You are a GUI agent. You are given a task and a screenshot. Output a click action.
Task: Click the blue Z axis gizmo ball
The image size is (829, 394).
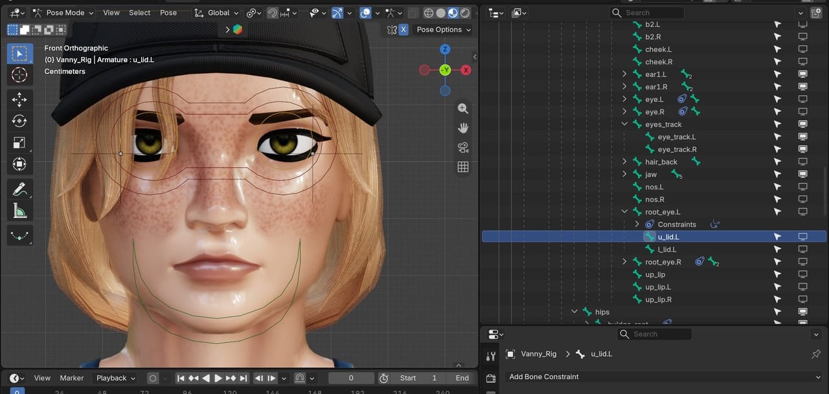coord(445,49)
